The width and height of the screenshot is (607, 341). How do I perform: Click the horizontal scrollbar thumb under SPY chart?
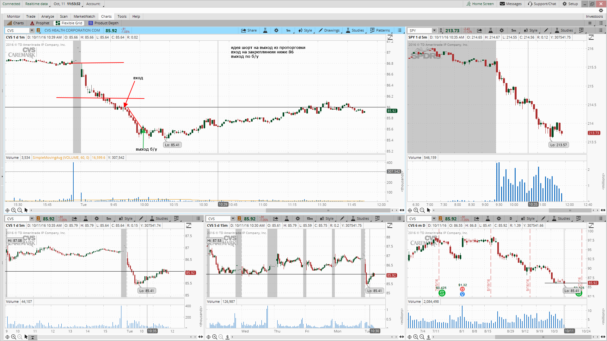[x=570, y=210]
